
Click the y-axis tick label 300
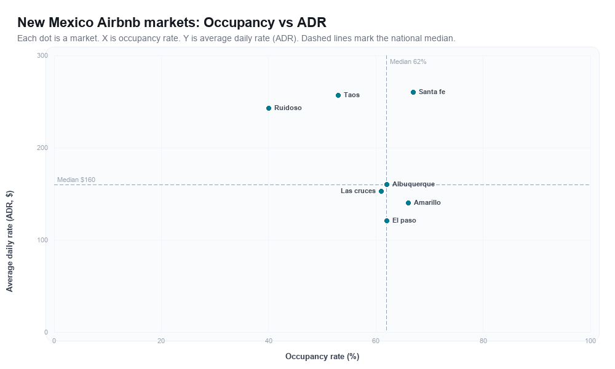42,56
